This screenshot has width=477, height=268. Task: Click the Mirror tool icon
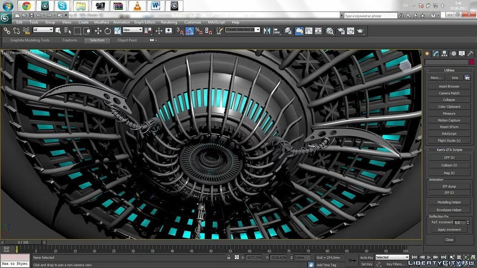coord(267,31)
